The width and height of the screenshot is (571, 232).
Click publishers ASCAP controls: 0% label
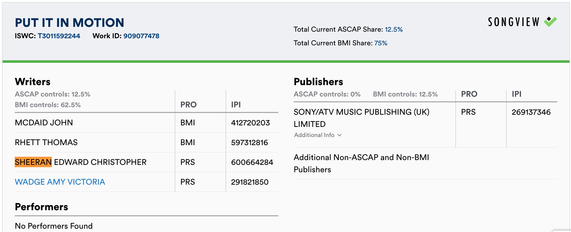(x=327, y=94)
